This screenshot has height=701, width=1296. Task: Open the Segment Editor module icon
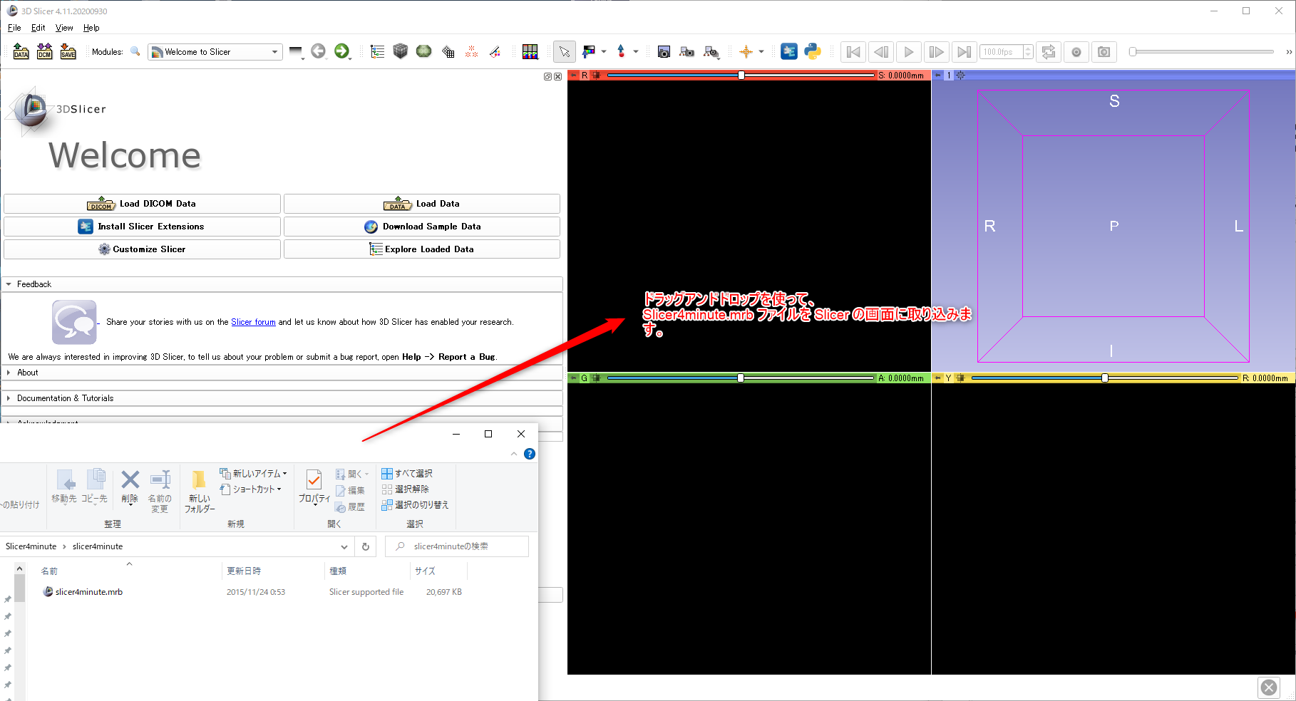pyautogui.click(x=495, y=51)
